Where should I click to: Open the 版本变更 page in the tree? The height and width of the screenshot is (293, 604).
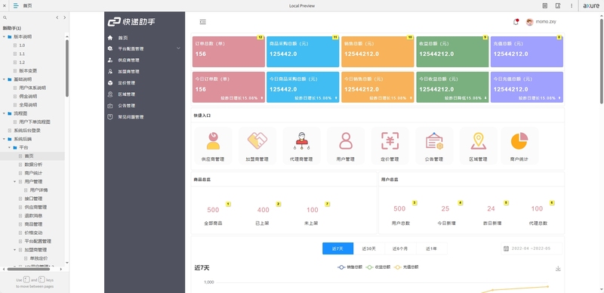pos(28,71)
